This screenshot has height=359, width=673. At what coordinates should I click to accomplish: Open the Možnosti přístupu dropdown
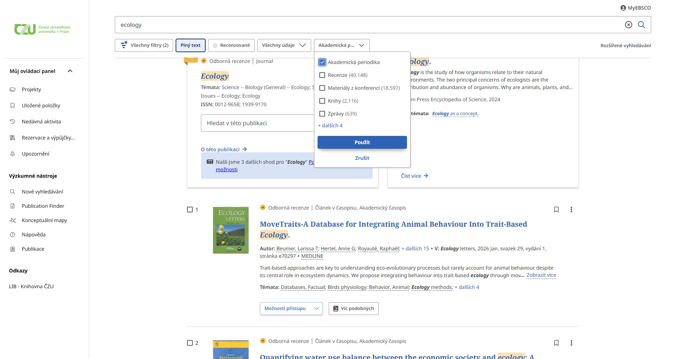(291, 309)
